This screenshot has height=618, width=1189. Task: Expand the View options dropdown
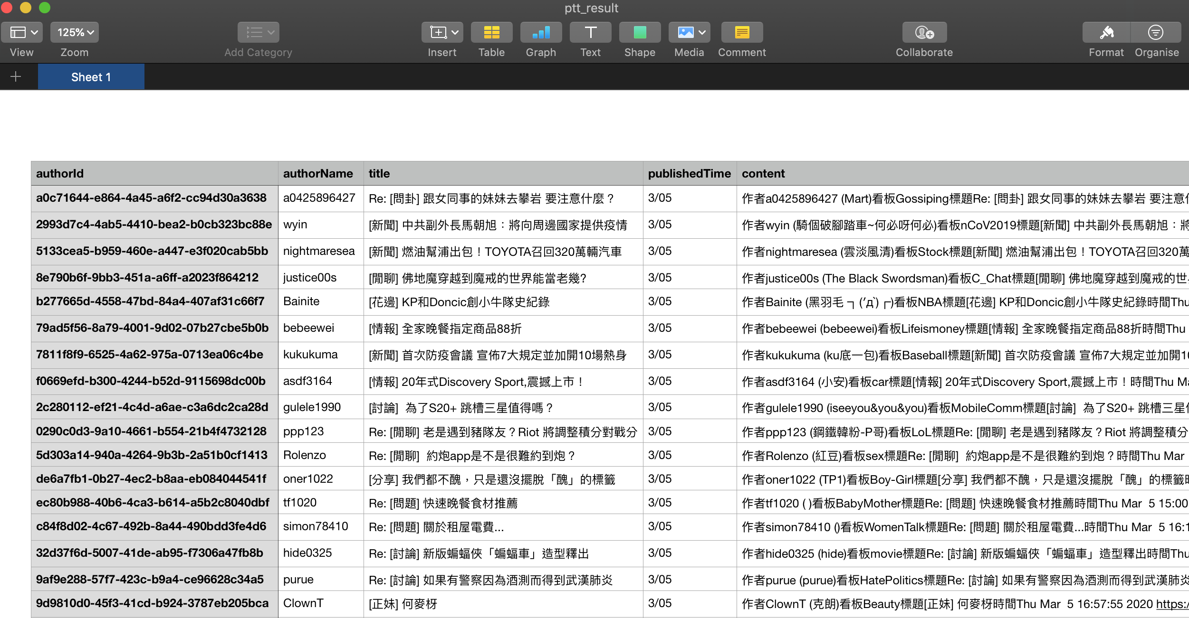point(22,32)
